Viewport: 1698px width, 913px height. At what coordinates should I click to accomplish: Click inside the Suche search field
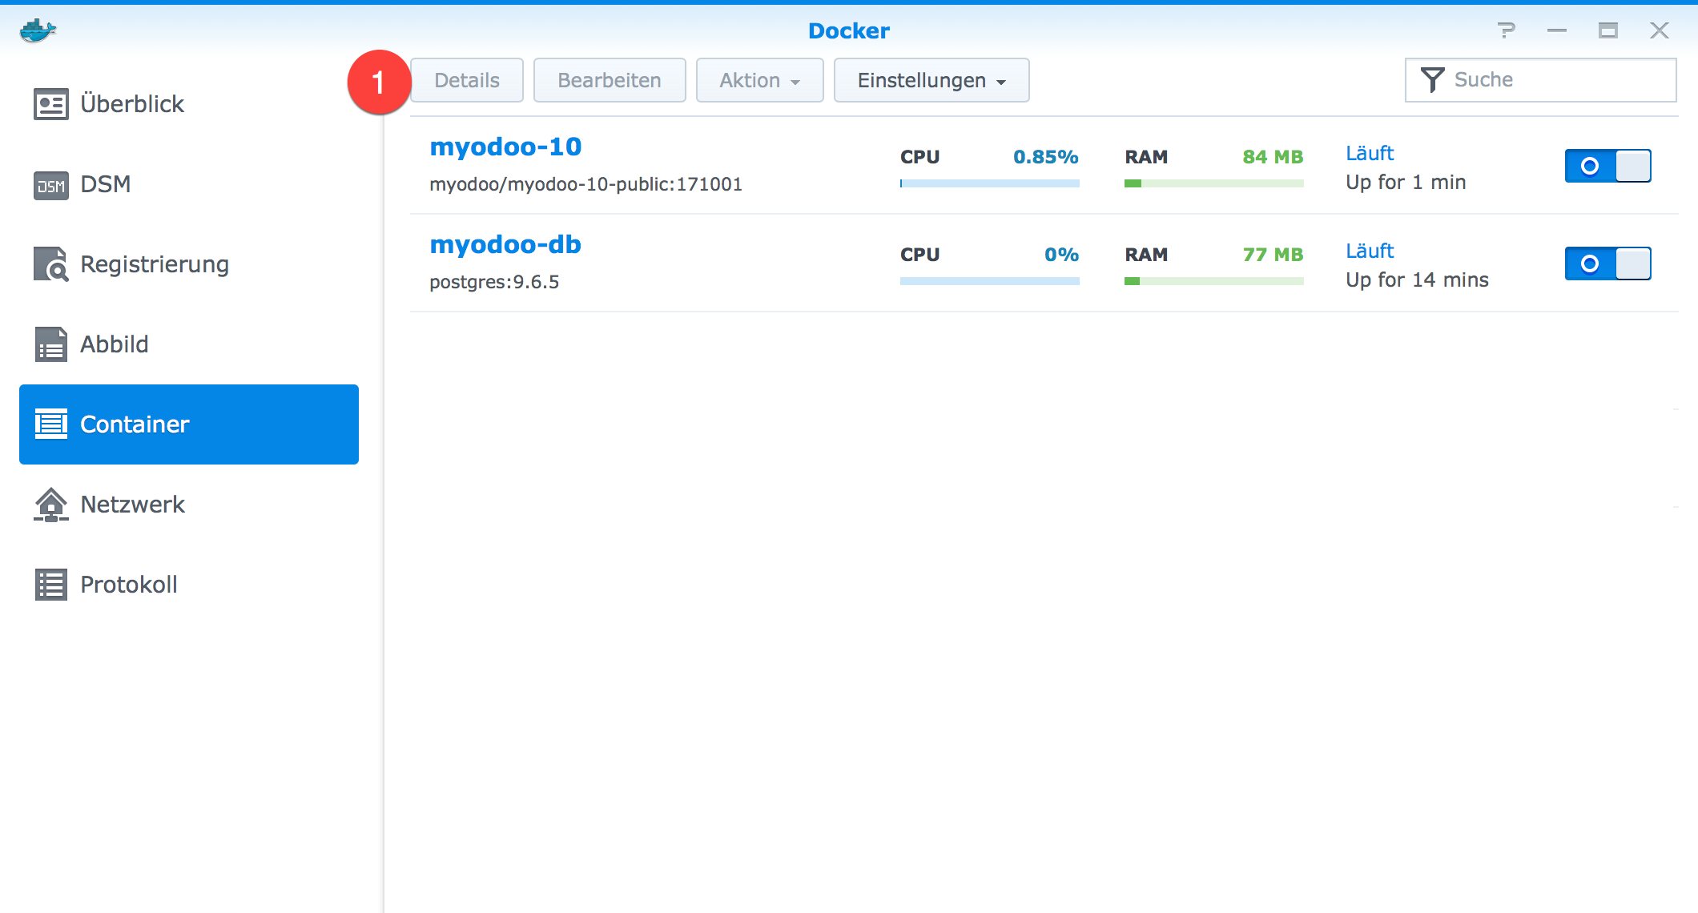(1522, 78)
